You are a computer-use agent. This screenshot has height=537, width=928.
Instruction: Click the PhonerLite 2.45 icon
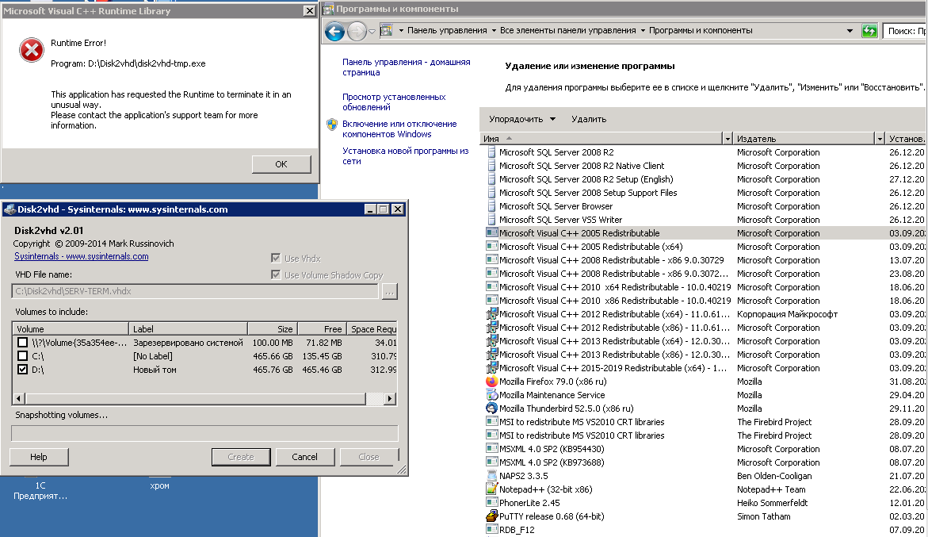coord(491,503)
